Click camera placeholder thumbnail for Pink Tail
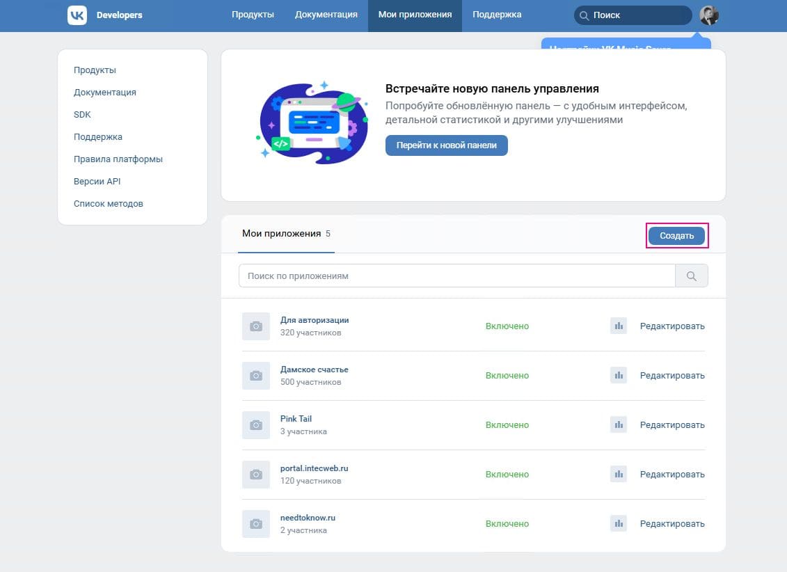 point(256,425)
